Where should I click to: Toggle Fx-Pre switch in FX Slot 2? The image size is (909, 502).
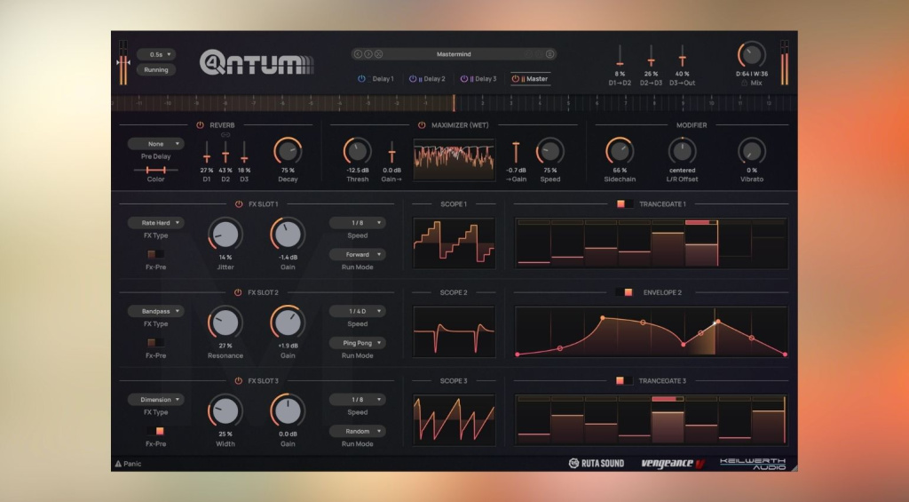pos(155,342)
